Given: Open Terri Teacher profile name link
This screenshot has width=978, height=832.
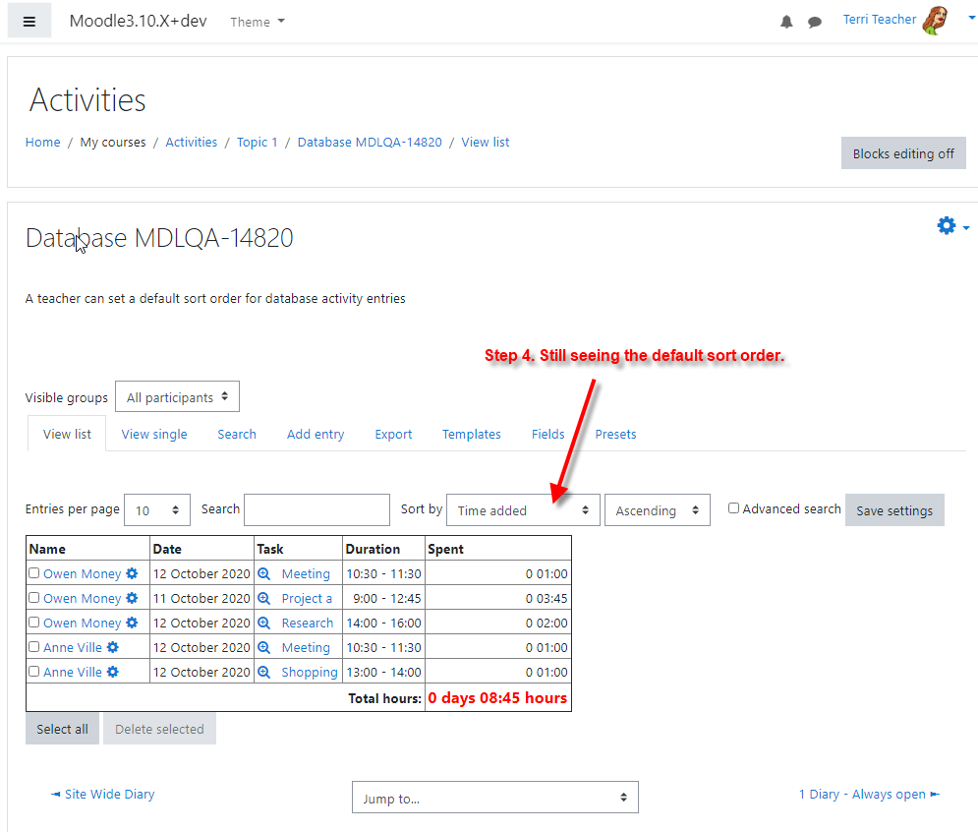Looking at the screenshot, I should point(880,20).
